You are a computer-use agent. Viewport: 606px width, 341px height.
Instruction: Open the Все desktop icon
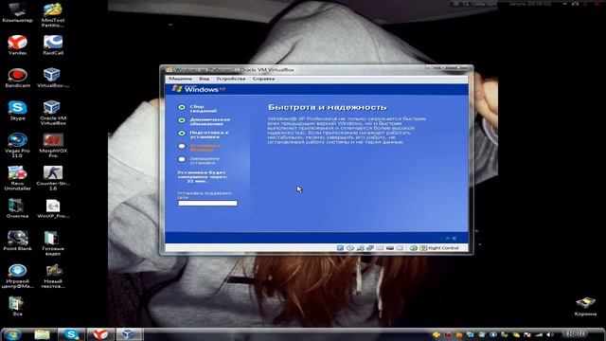(17, 306)
